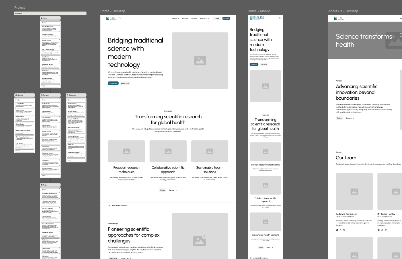This screenshot has height=259, width=402.
Task: Click sitemap icon on top Project bar
Action: tap(16, 13)
